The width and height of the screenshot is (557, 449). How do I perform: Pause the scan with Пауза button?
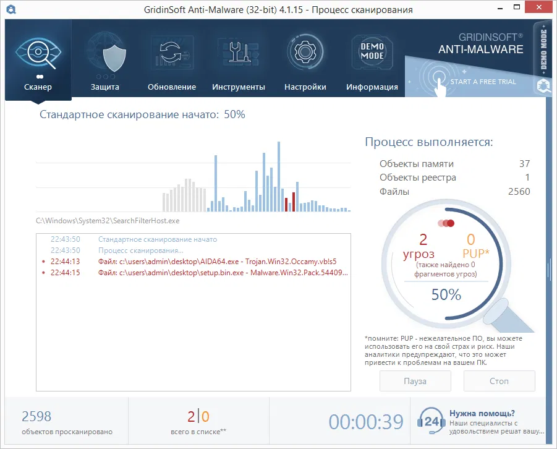pos(415,381)
